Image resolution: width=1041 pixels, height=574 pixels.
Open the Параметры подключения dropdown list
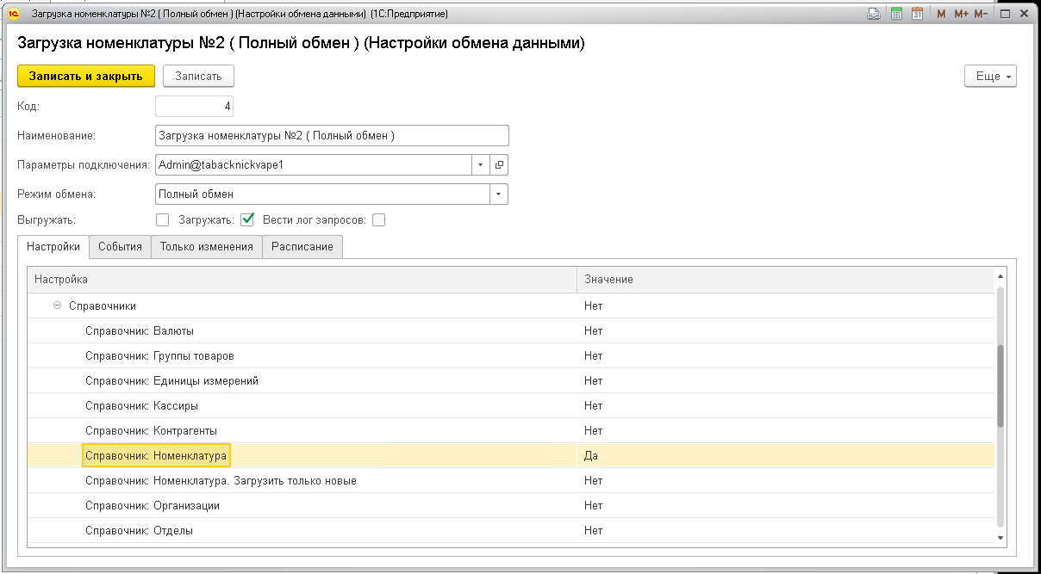tap(480, 164)
